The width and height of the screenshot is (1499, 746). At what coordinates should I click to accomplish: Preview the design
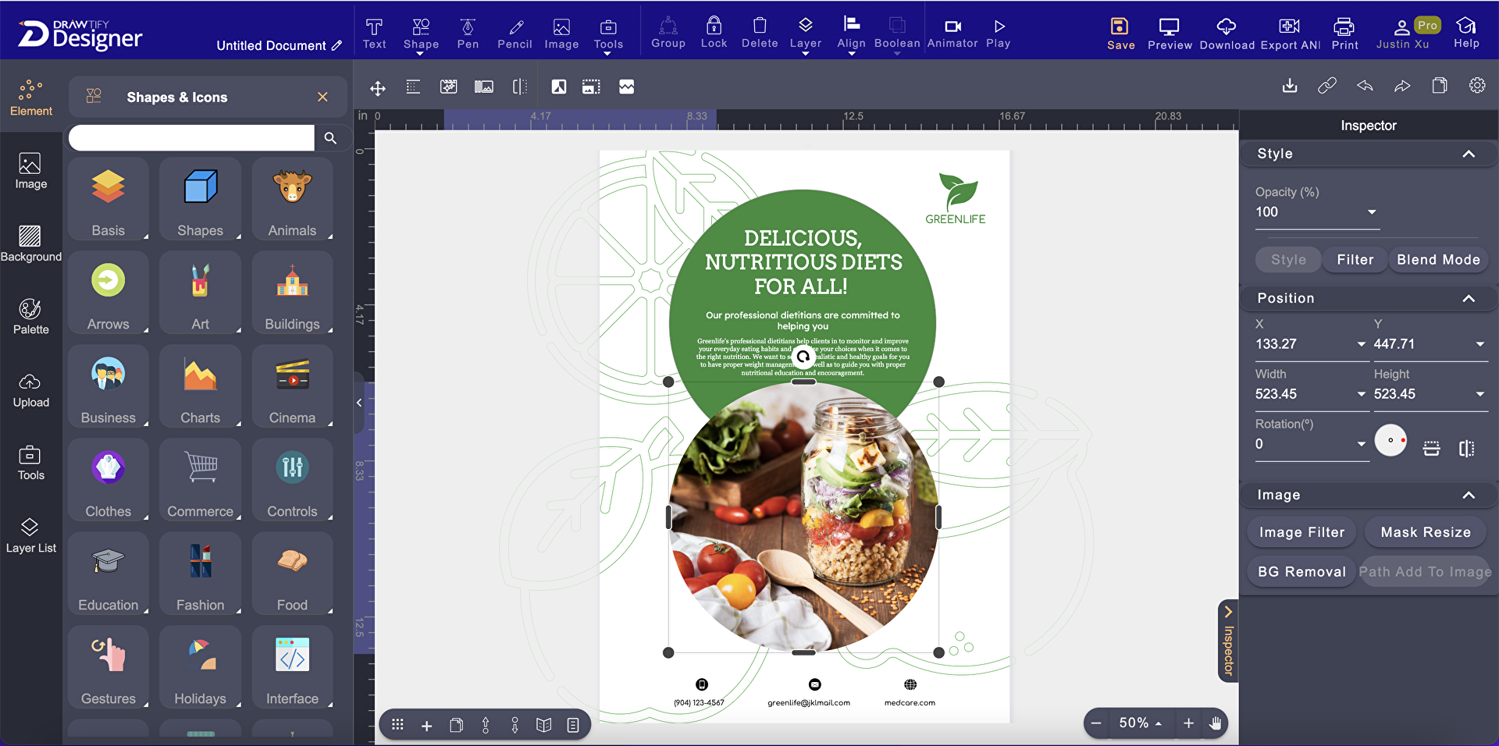coord(1170,34)
